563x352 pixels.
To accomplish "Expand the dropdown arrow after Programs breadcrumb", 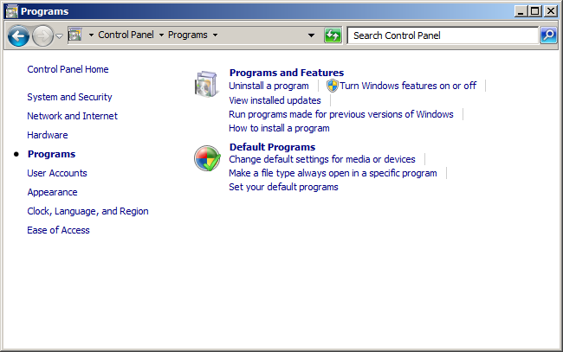I will click(x=215, y=35).
